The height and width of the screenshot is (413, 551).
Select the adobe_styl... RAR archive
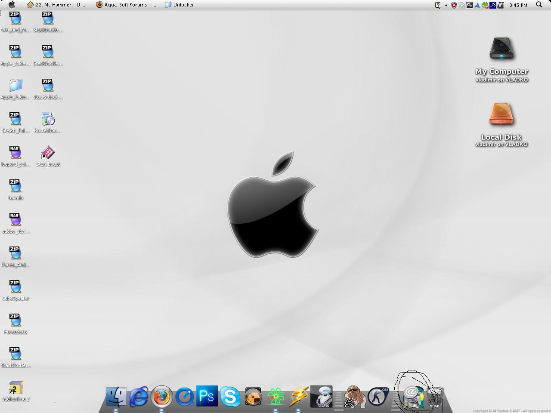[15, 223]
